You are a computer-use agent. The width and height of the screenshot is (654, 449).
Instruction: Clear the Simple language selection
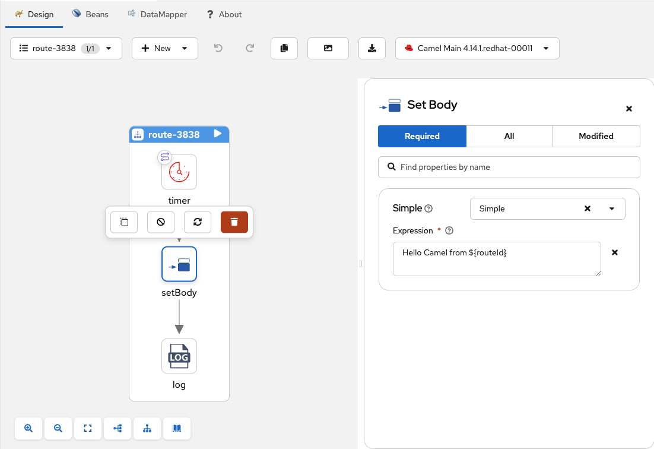(588, 208)
